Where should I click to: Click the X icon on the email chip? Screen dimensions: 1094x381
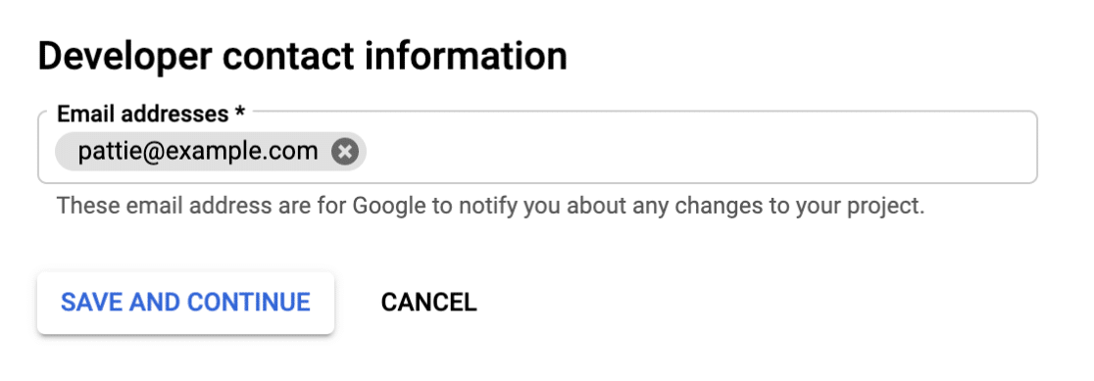[345, 151]
